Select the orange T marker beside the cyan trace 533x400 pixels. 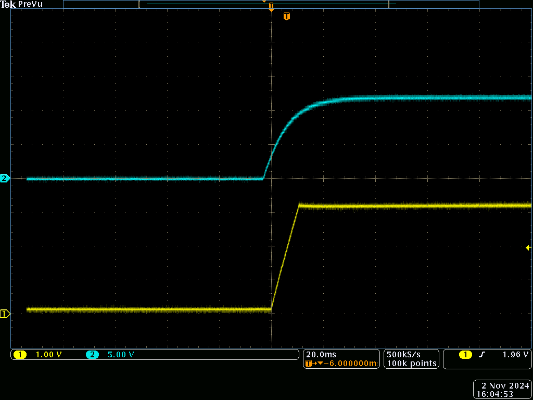287,16
